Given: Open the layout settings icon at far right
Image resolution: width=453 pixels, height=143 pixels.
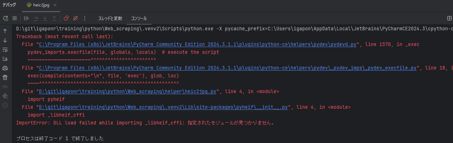Looking at the screenshot, I should pyautogui.click(x=449, y=18).
